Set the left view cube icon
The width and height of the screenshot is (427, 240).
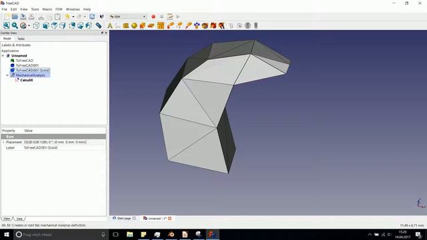tap(89, 25)
